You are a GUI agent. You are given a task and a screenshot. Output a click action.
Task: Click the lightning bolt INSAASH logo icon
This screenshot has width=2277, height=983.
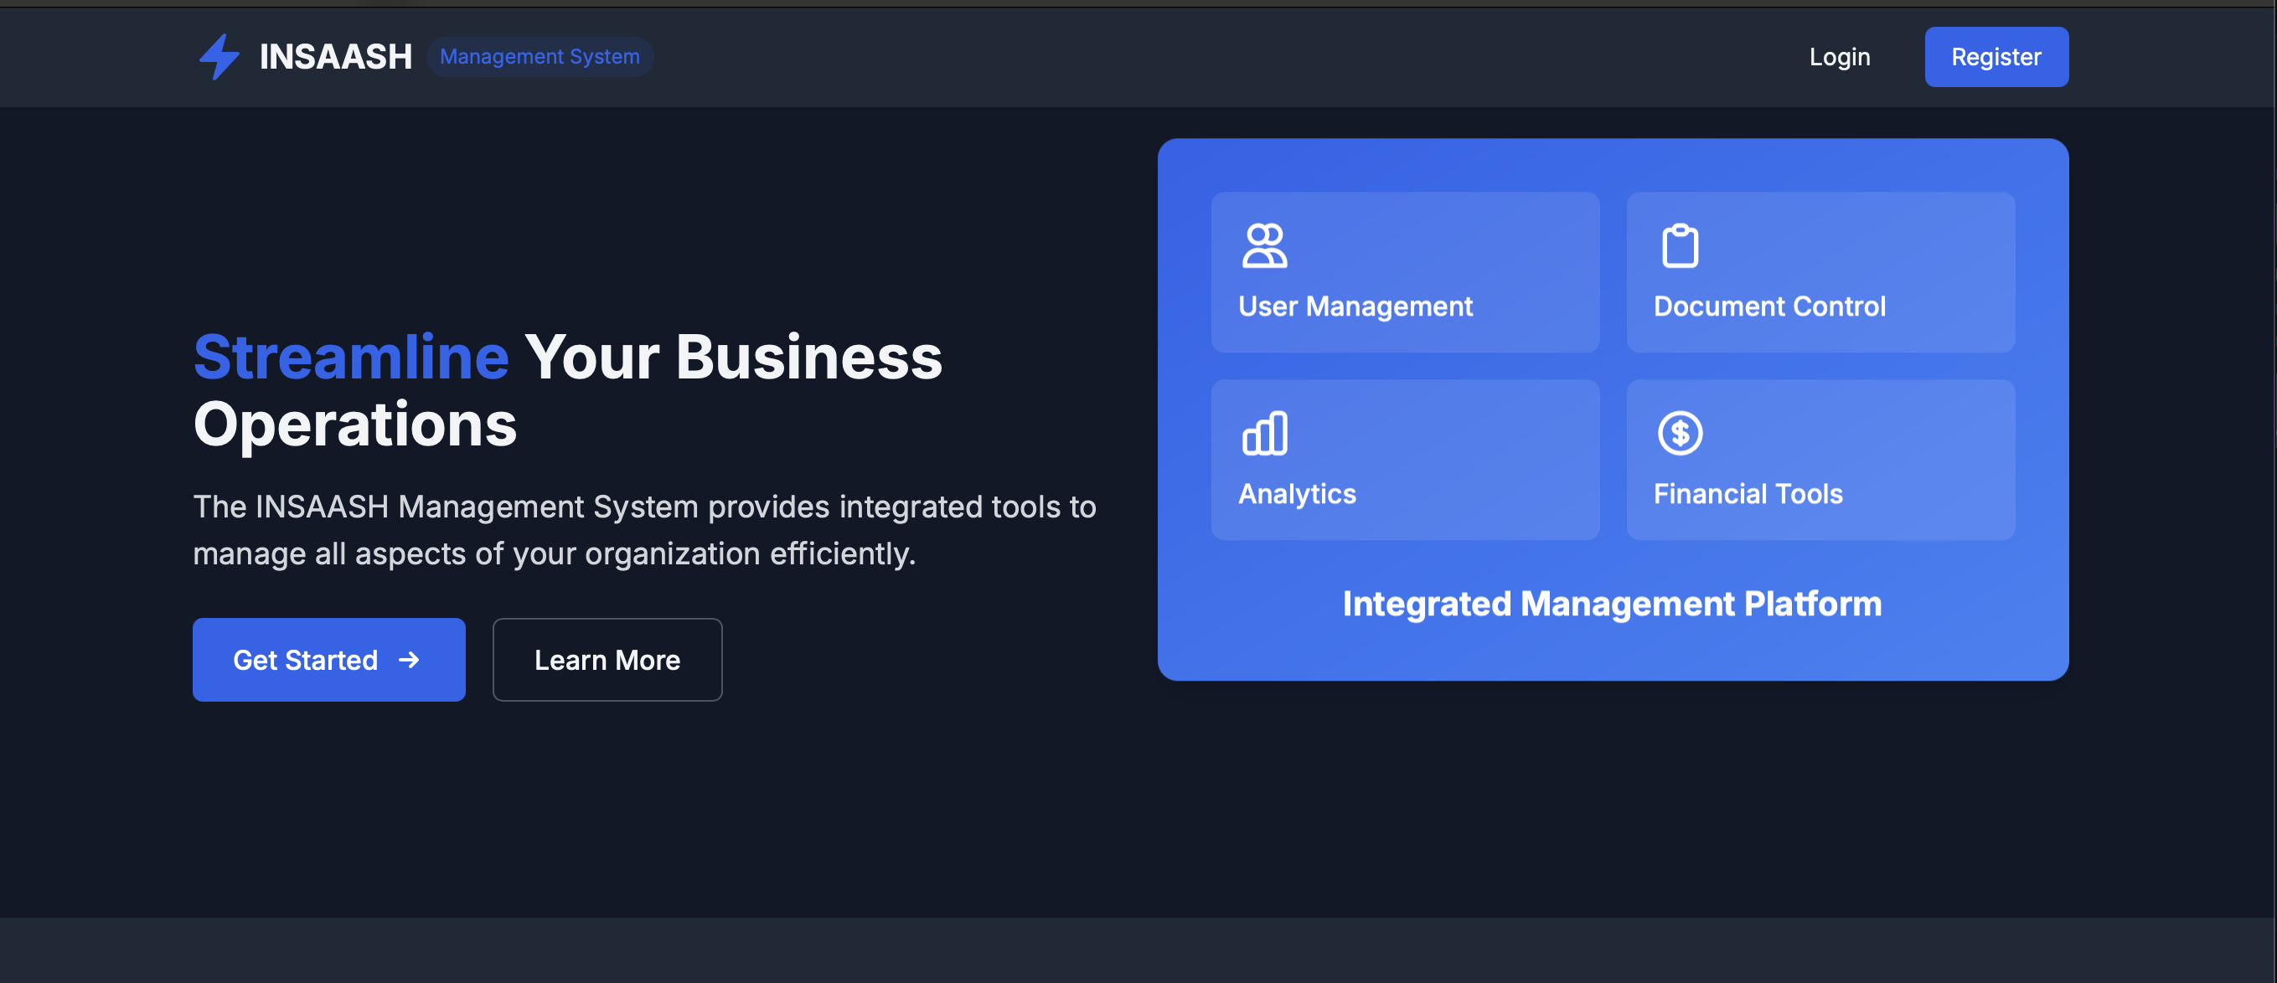click(219, 57)
